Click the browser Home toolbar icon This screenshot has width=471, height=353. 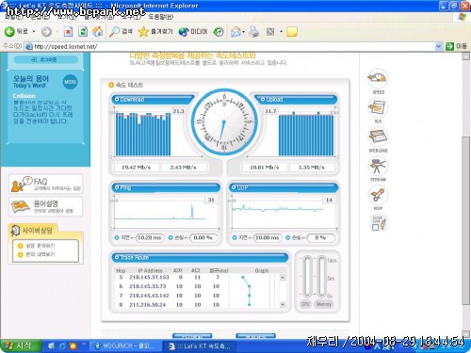pos(98,31)
